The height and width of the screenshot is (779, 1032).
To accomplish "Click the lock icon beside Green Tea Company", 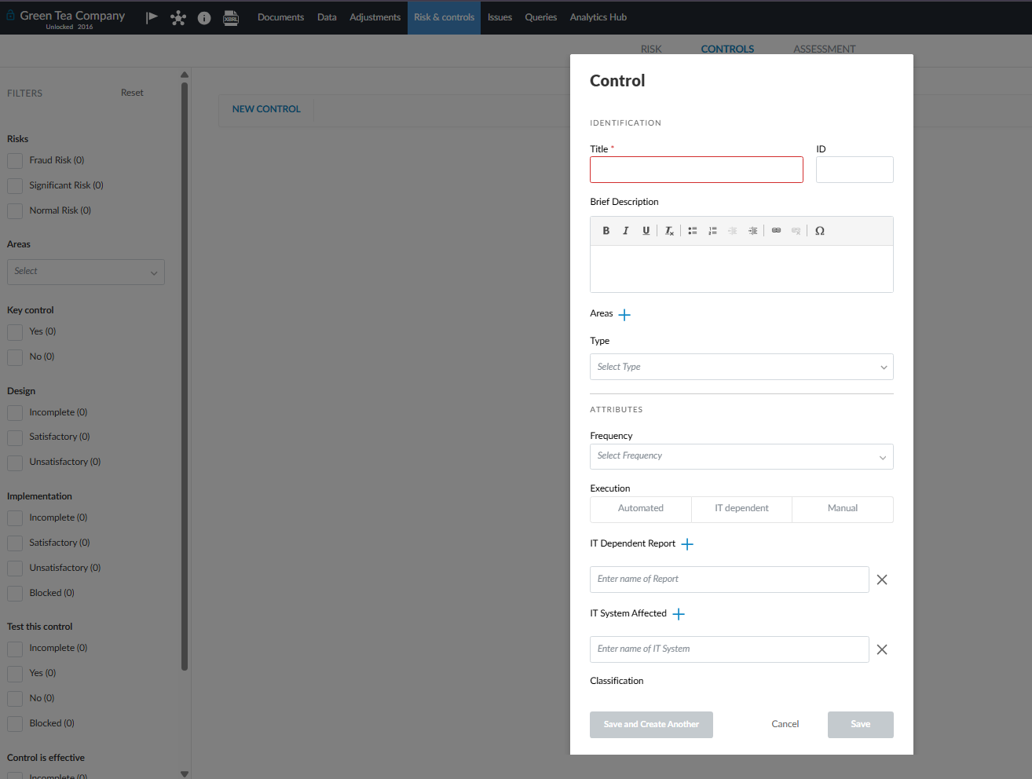I will coord(11,15).
